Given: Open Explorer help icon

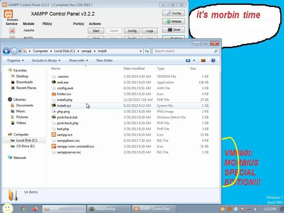Looking at the screenshot, I should 213,60.
